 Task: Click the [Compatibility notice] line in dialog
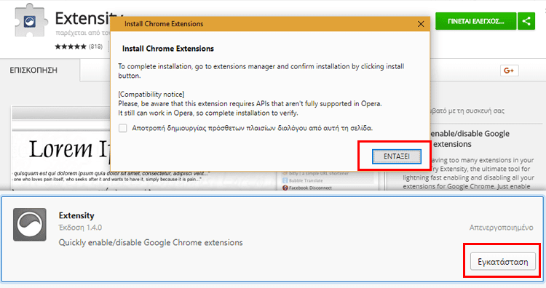pyautogui.click(x=151, y=95)
